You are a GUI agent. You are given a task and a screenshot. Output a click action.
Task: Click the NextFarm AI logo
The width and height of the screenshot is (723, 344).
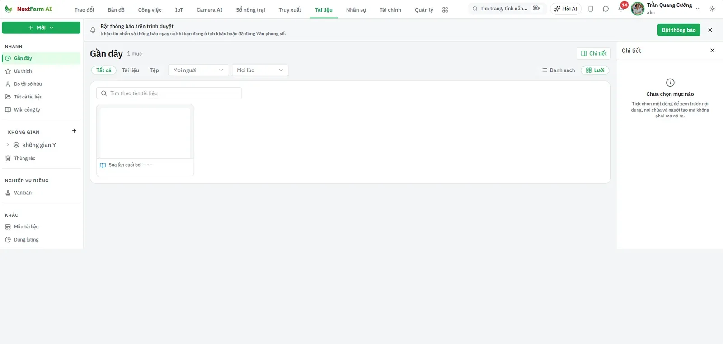click(x=28, y=9)
